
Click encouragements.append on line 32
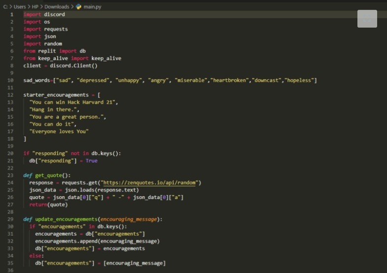[x=66, y=241]
